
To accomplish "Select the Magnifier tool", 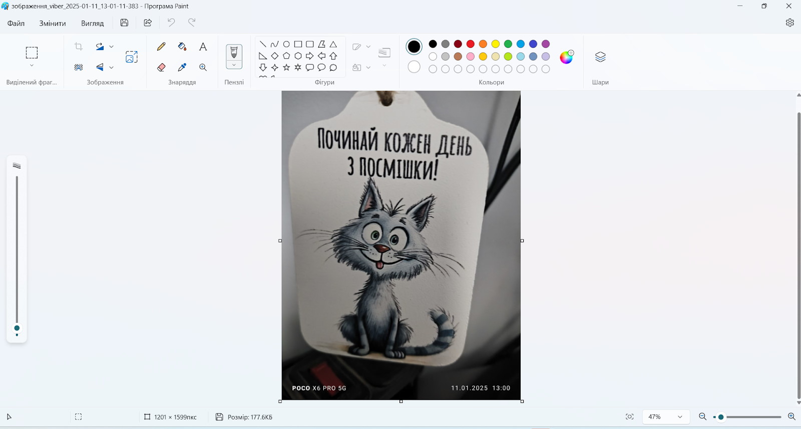I will (x=203, y=67).
